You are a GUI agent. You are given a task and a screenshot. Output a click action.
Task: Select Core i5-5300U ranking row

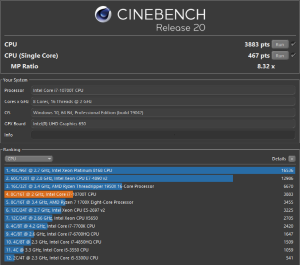point(150,258)
